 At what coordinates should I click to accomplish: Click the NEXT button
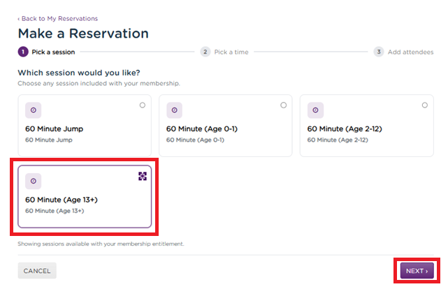417,271
